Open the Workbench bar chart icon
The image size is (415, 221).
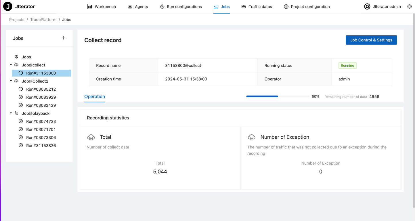90,7
